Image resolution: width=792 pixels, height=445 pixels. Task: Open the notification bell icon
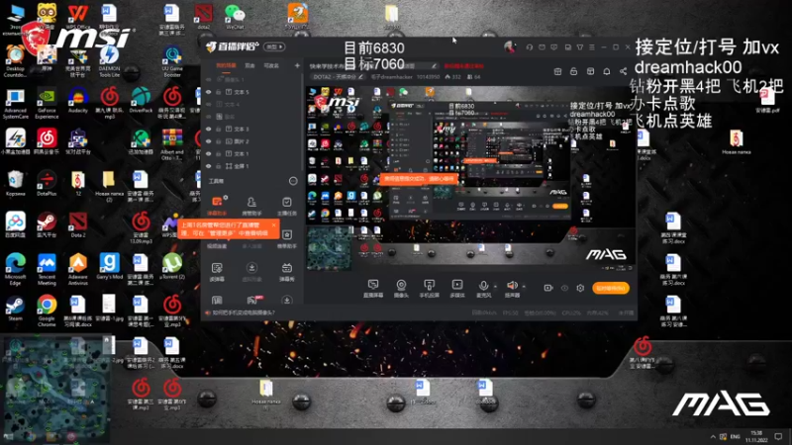(x=606, y=71)
